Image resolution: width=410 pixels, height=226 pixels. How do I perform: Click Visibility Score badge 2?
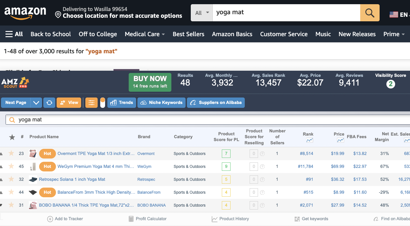point(391,84)
